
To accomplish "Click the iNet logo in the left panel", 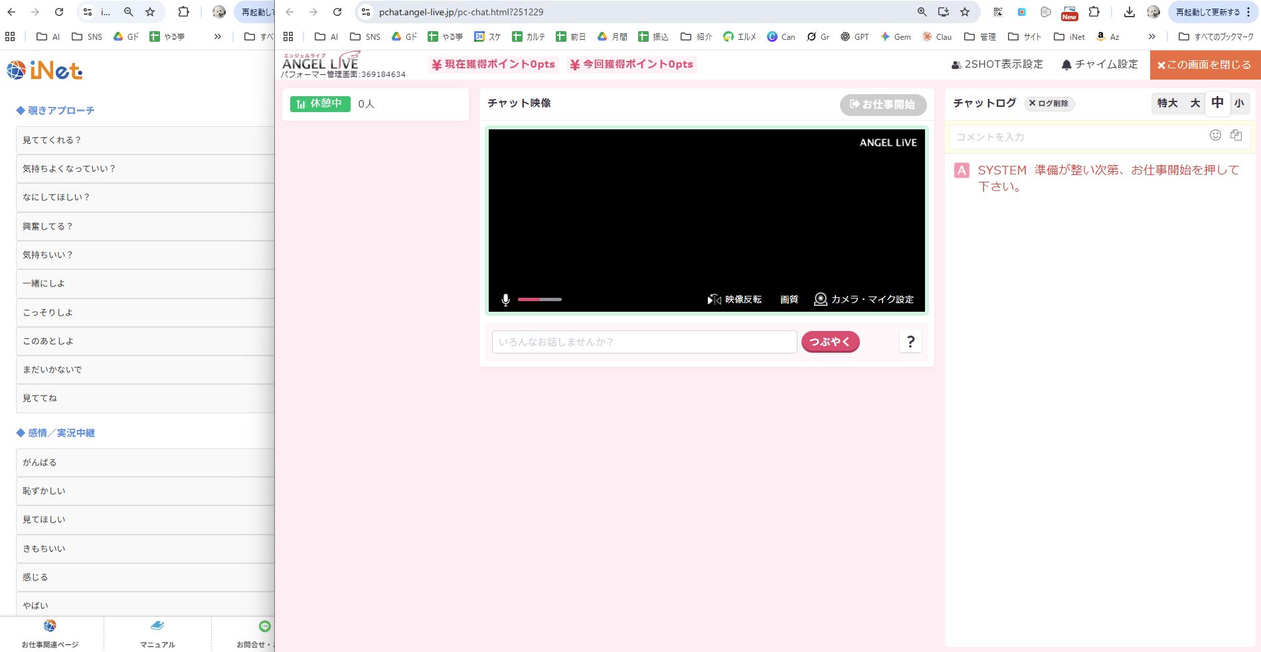I will click(x=44, y=70).
